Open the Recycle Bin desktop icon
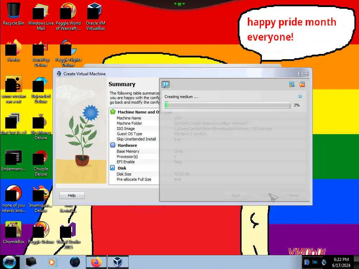359x269 pixels. coord(14,14)
